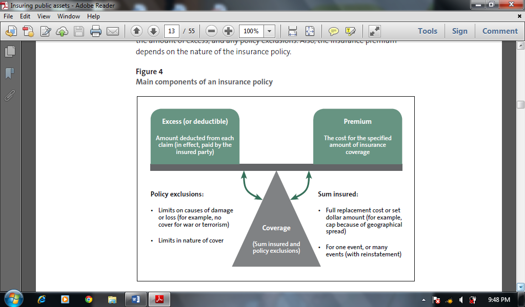This screenshot has height=307, width=525.
Task: Toggle fit one full page view
Action: click(x=310, y=31)
